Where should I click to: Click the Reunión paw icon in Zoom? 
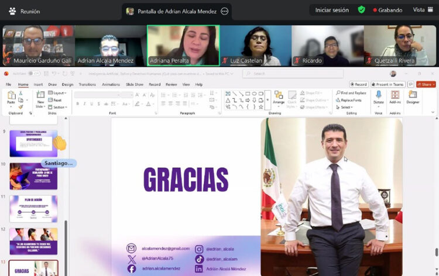(12, 11)
